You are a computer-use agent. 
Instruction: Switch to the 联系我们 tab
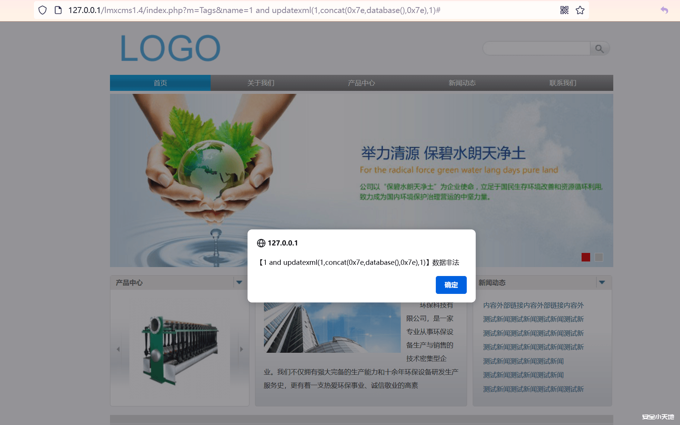(563, 83)
